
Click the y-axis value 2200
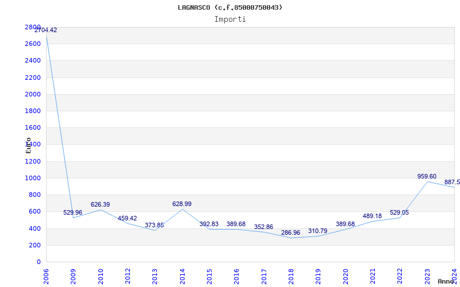click(33, 77)
